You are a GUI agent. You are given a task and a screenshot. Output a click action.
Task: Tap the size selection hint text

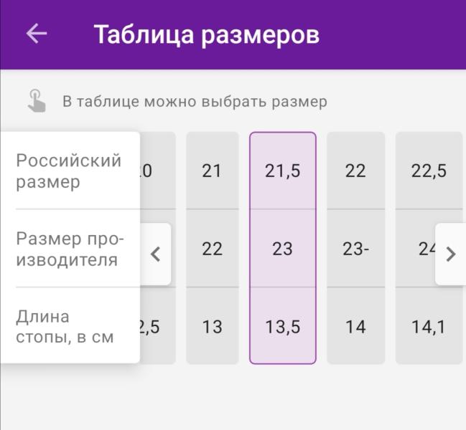(195, 102)
